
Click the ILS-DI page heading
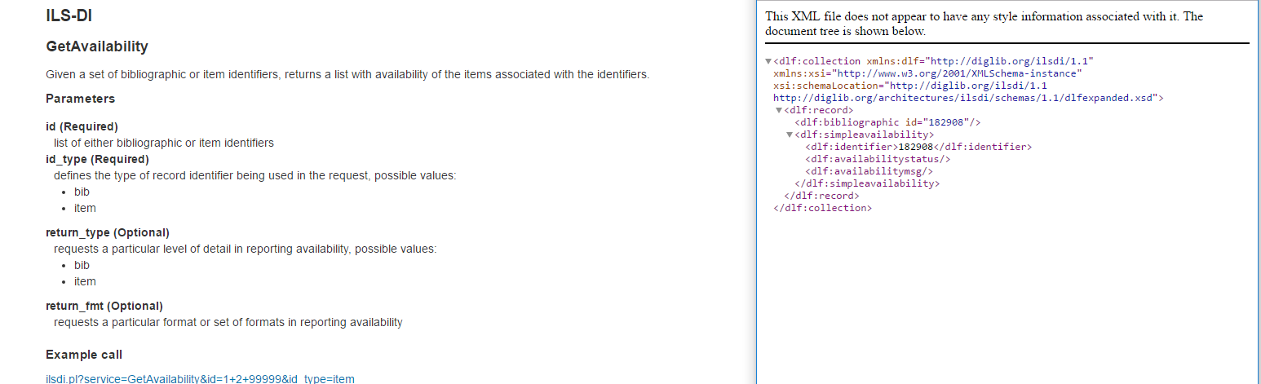pyautogui.click(x=74, y=15)
